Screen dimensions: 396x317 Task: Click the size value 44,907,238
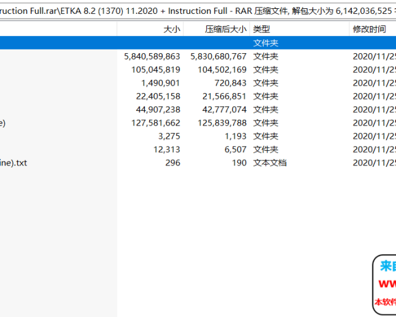(158, 110)
